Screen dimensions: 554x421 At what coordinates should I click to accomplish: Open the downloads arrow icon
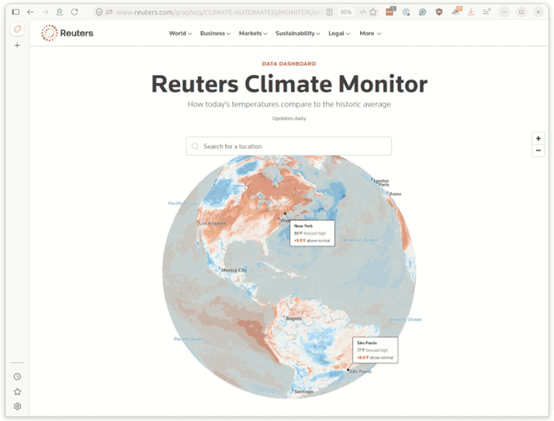point(471,12)
